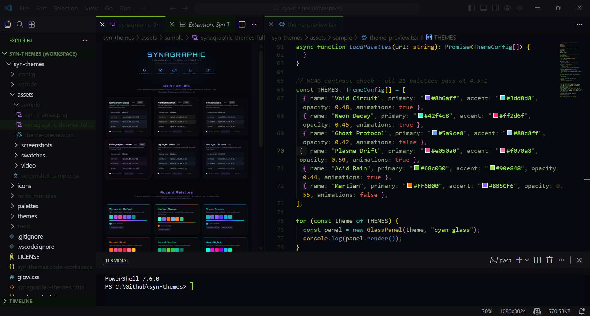
Task: Open Explorer views and more actions menu
Action: click(x=85, y=40)
